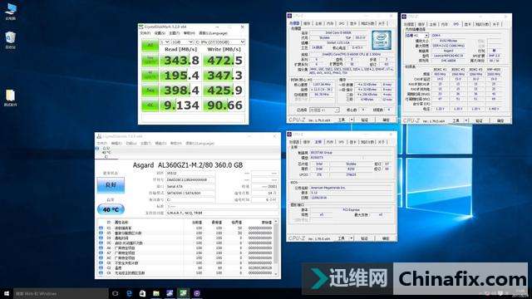
Task: Click 确定 in the CPU-Z SPD window
Action: 500,120
